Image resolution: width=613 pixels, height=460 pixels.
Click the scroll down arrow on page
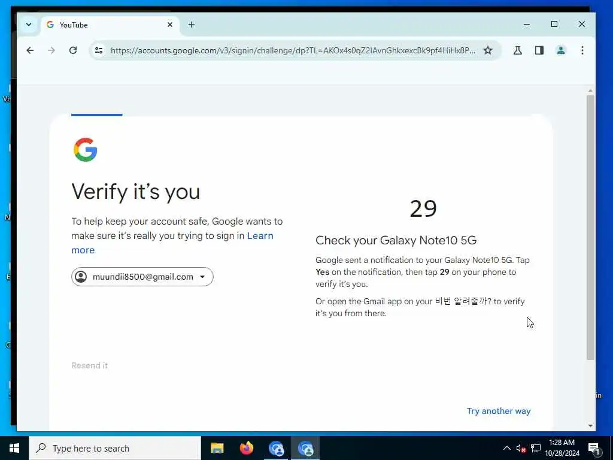coord(590,426)
